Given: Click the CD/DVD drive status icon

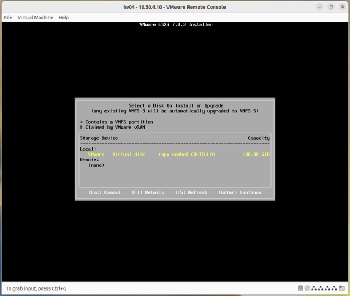Looking at the screenshot, I should [x=307, y=288].
